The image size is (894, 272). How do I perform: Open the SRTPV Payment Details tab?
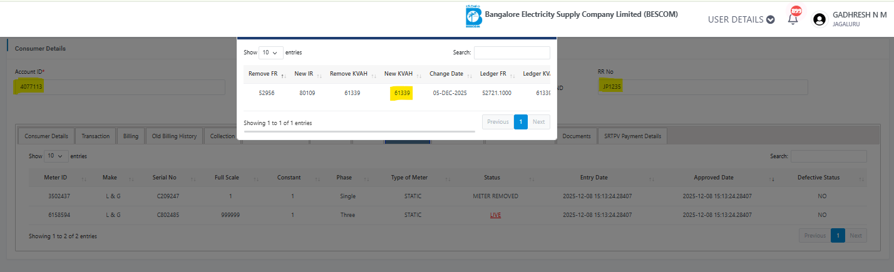tap(632, 136)
